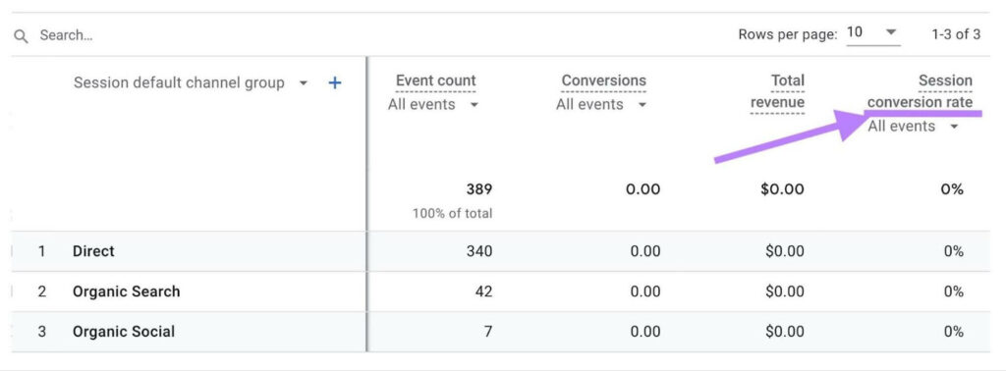The height and width of the screenshot is (371, 1006).
Task: Sort by Event count column header
Action: pyautogui.click(x=435, y=80)
